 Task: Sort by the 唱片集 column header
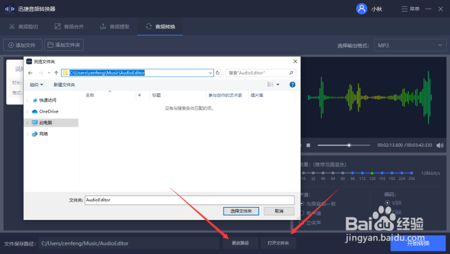257,95
